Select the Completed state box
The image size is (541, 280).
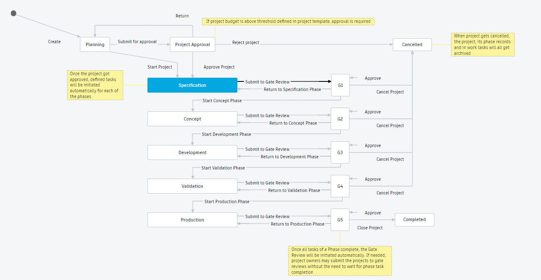414,219
